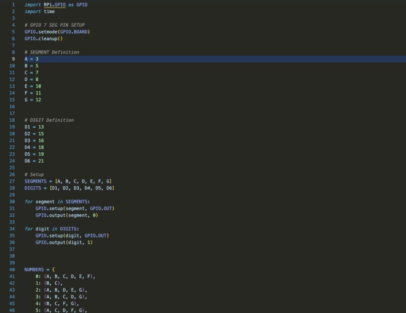
Task: Click the comment '# GPIO 7 SEG PIN SETUP'
Action: [55, 25]
